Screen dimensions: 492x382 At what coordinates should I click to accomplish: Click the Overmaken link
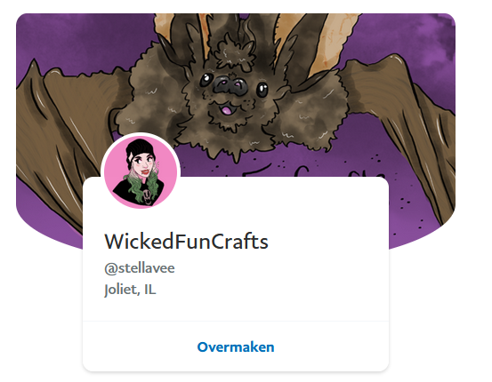click(x=236, y=346)
